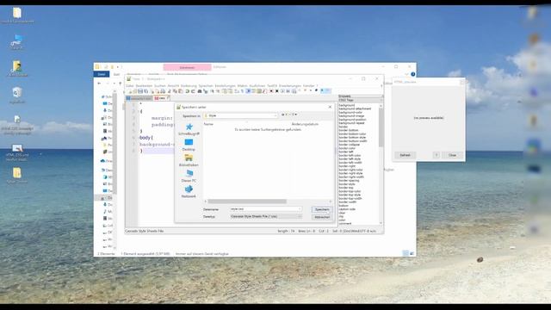The height and width of the screenshot is (310, 551).
Task: Click the stop recording macro icon
Action: (x=276, y=91)
